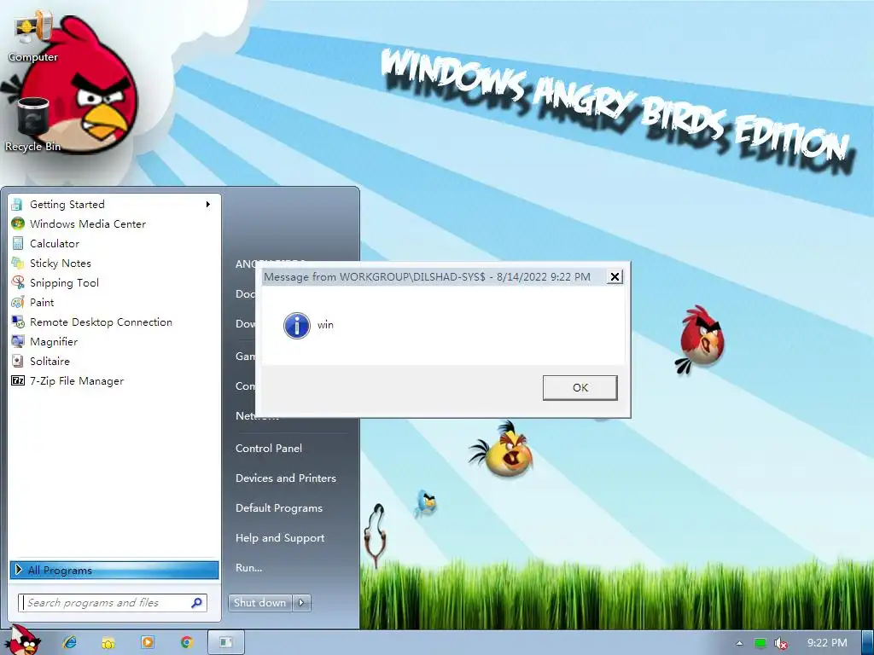Select the Windows Media Center label
Viewport: 874px width, 655px height.
[x=88, y=224]
